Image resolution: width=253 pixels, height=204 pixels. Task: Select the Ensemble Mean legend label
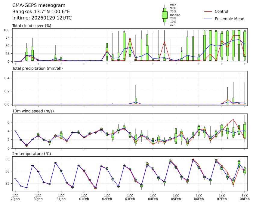229,19
